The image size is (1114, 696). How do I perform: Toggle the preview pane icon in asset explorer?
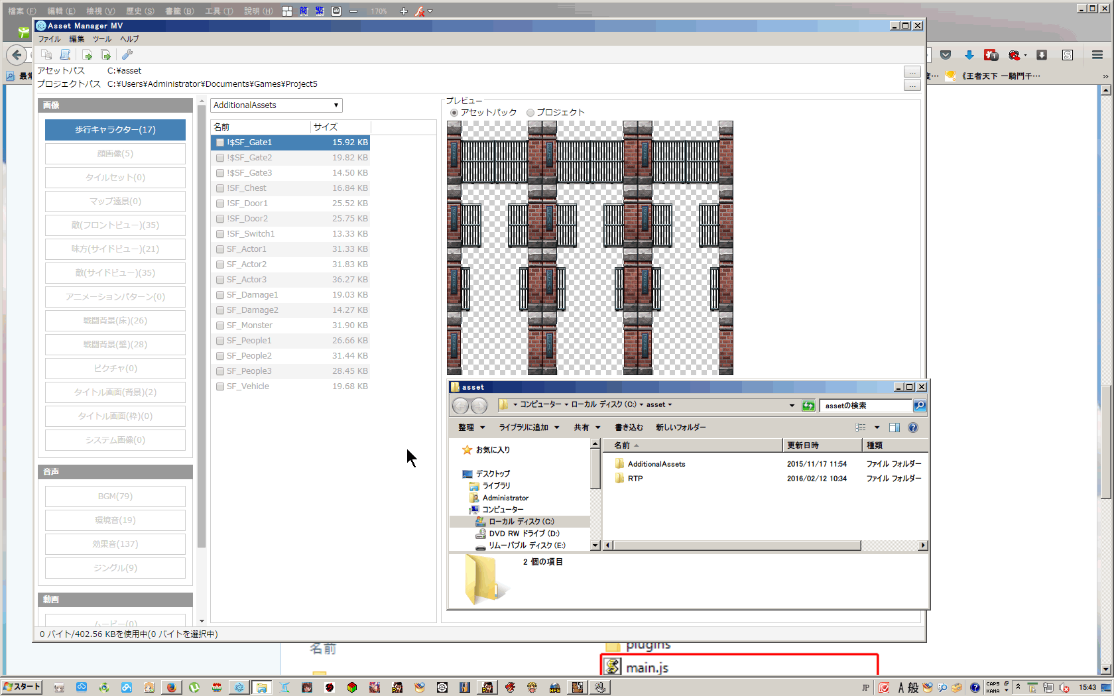[895, 428]
